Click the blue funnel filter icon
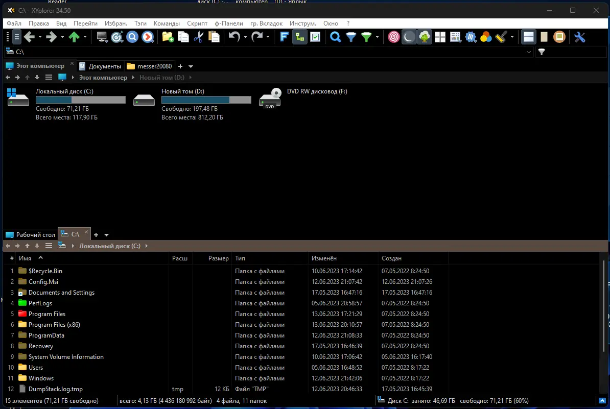 click(x=351, y=37)
